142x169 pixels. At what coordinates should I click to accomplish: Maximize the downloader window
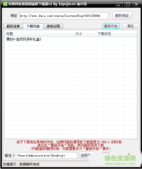point(128,4)
